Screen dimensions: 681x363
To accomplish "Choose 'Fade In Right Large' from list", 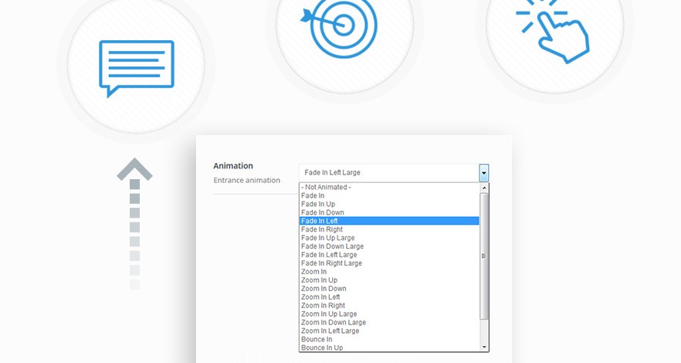I will 389,263.
